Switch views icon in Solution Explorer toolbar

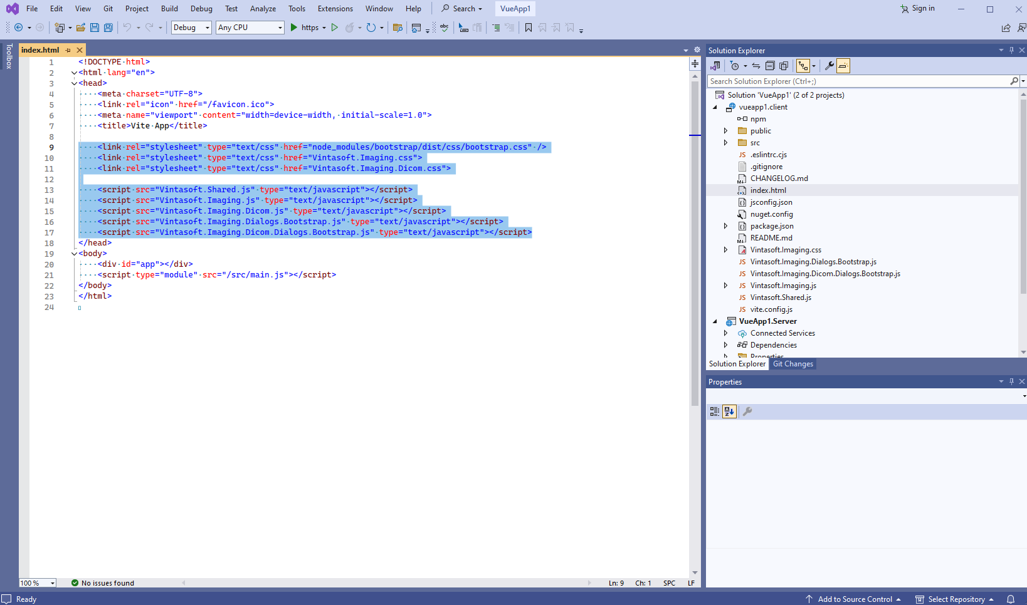[x=715, y=66]
